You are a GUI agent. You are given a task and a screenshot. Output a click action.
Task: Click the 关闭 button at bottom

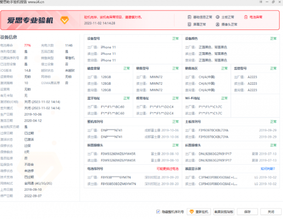271,212
